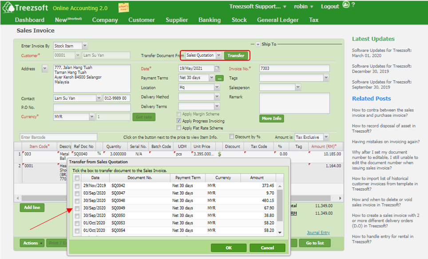Tick the checkbox for SQ0049
Image resolution: width=428 pixels, height=259 pixels.
click(77, 209)
